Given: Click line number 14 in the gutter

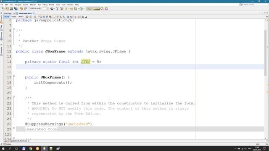Looking at the screenshot, I should [9, 62].
